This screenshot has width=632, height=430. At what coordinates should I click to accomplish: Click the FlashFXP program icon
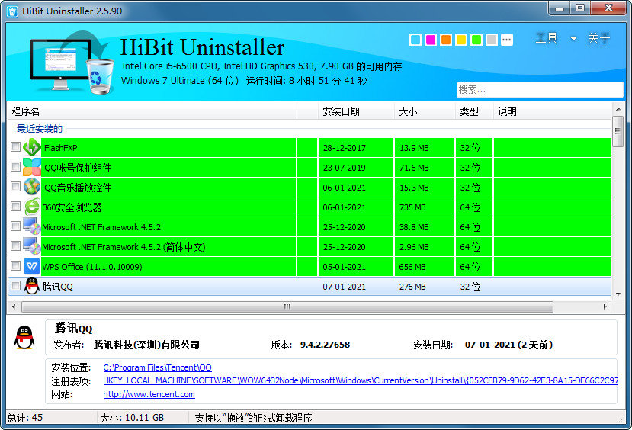click(32, 147)
